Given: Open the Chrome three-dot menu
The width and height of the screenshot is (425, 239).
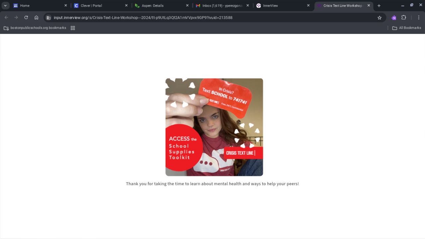Looking at the screenshot, I should [x=419, y=18].
